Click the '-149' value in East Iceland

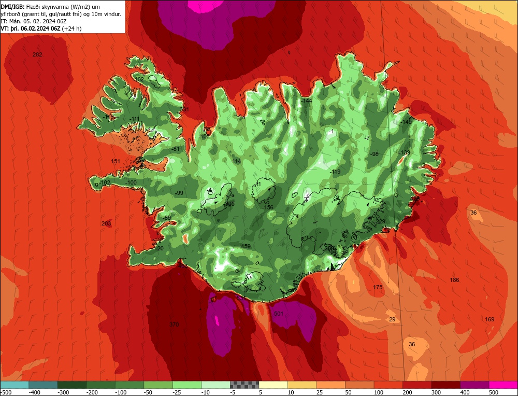click(406, 122)
